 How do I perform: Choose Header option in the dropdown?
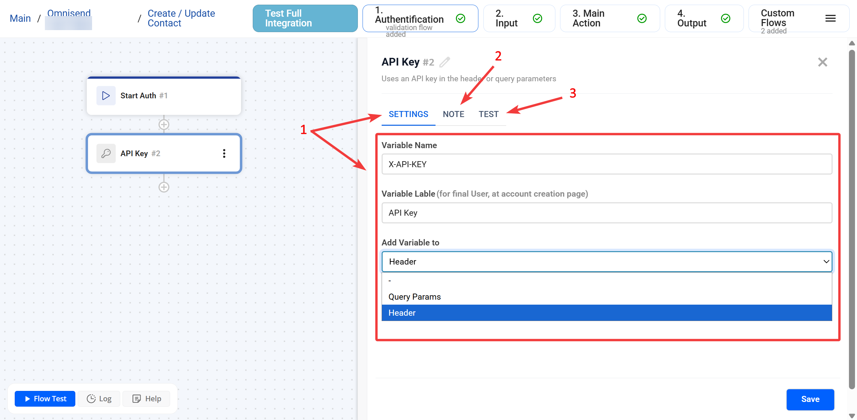pos(402,313)
